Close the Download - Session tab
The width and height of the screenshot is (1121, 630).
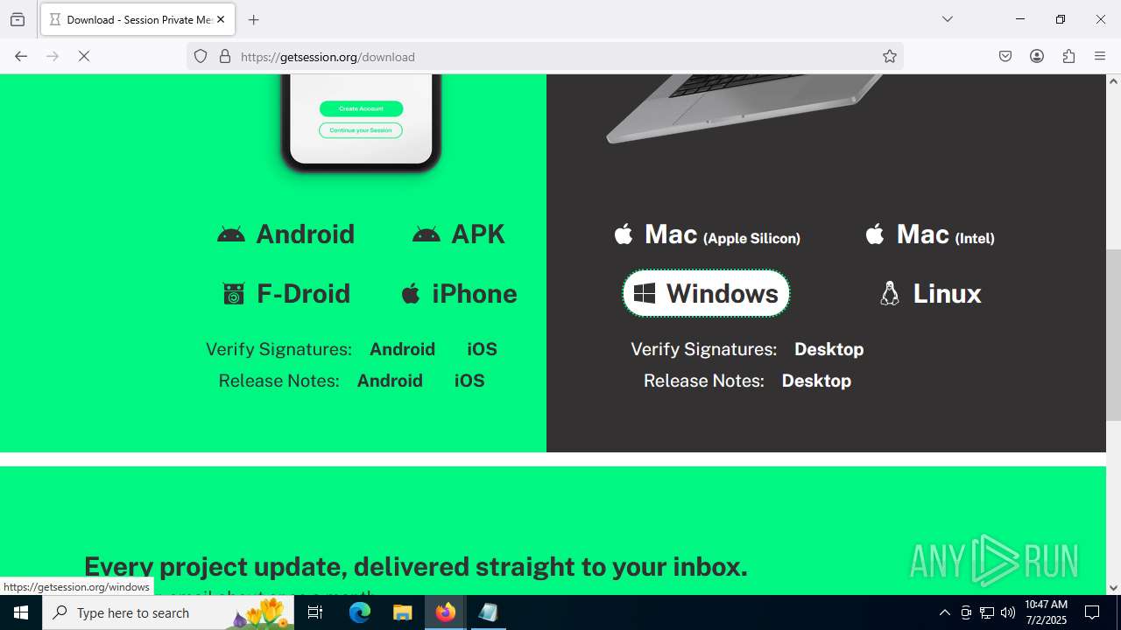coord(221,19)
